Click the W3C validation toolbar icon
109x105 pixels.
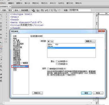(47, 10)
